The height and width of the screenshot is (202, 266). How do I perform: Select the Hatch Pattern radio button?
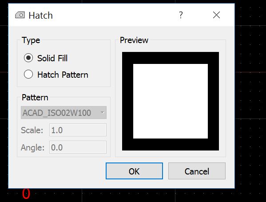point(28,74)
